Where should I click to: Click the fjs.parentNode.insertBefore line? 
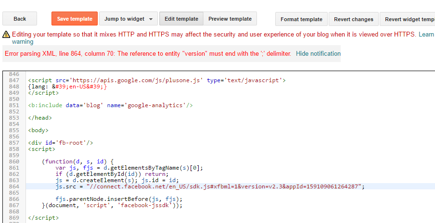point(119,199)
